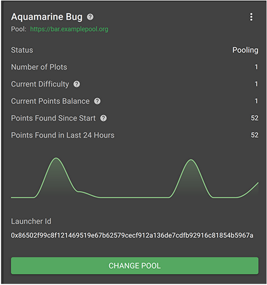Click the Points Found Since Start value 52
The image size is (267, 285).
(255, 118)
